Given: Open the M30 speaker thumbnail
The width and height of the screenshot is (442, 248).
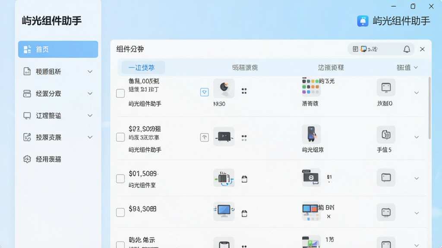Looking at the screenshot, I should point(224,88).
